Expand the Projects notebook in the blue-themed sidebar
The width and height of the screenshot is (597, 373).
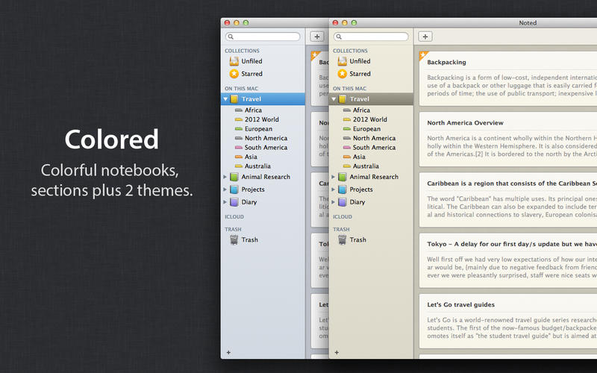point(225,189)
